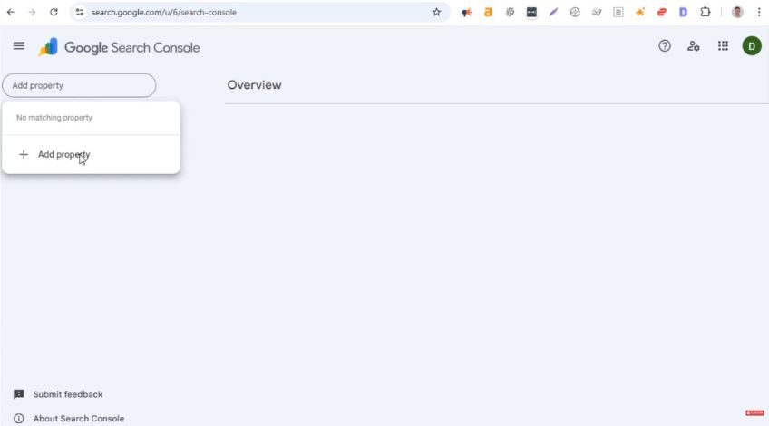This screenshot has width=769, height=426.
Task: Choose Add property in the dropdown list
Action: [x=92, y=154]
